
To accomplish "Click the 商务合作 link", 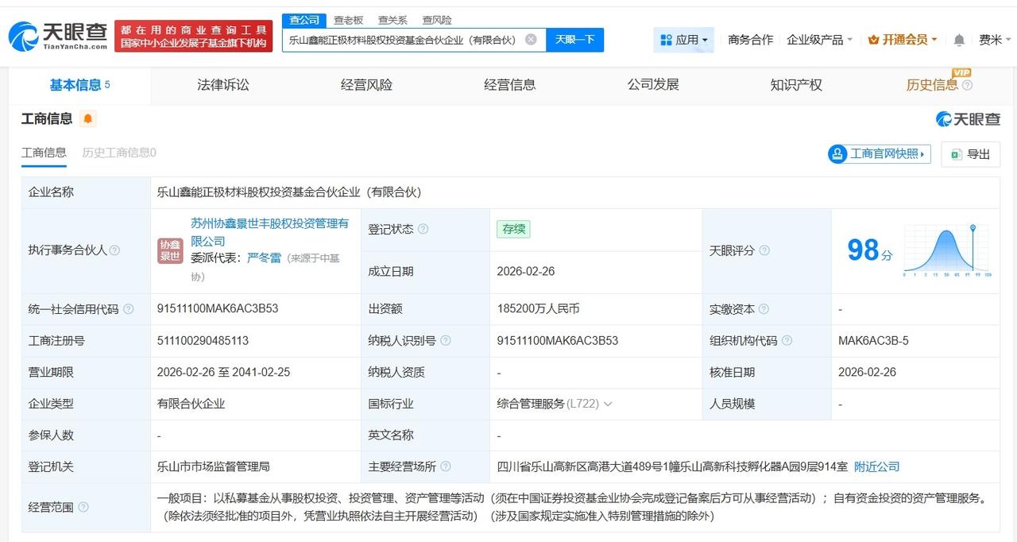I will coord(750,40).
